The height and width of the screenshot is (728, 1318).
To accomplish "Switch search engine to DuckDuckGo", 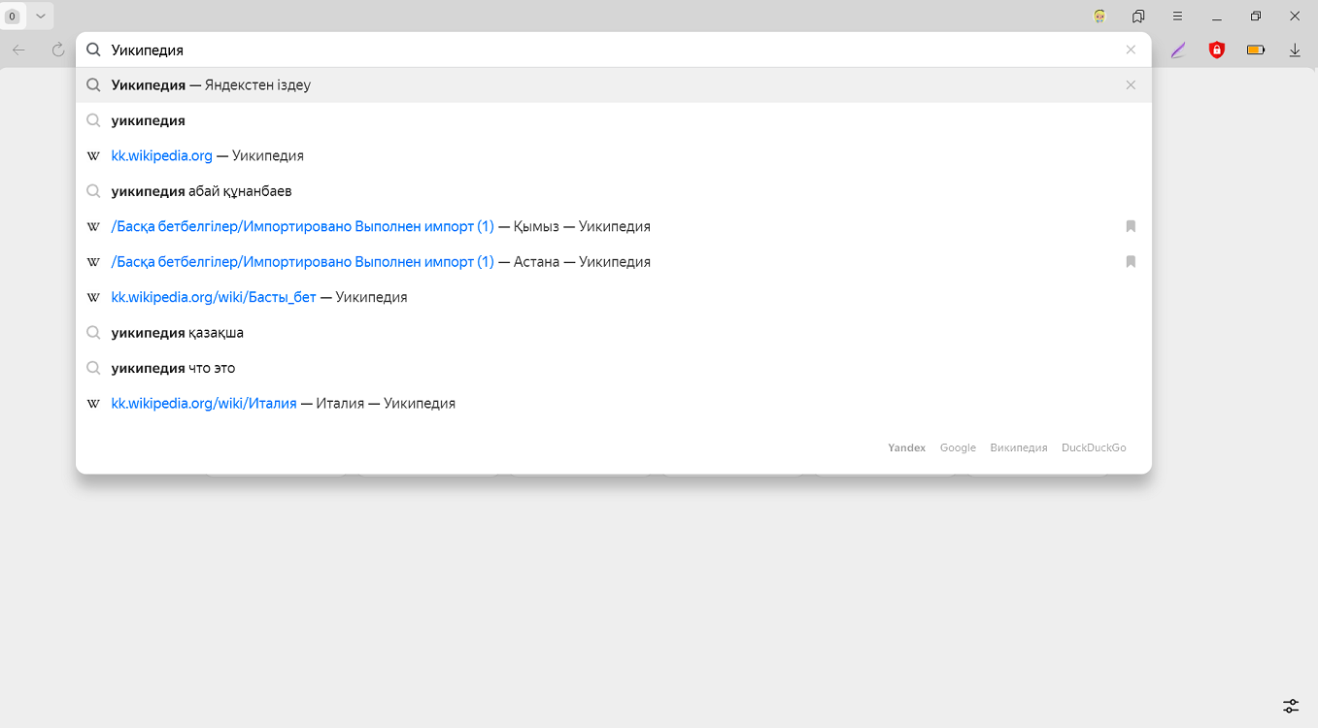I will tap(1094, 447).
